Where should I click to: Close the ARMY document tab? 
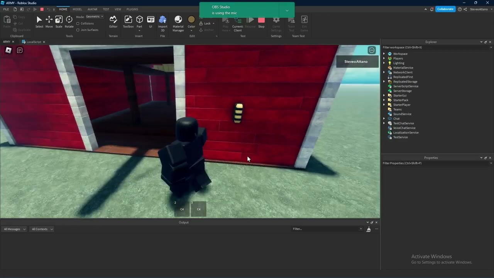coord(13,42)
